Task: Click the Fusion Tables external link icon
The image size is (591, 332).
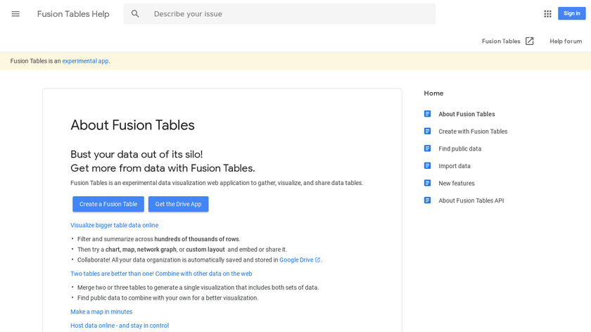Action: (x=530, y=41)
